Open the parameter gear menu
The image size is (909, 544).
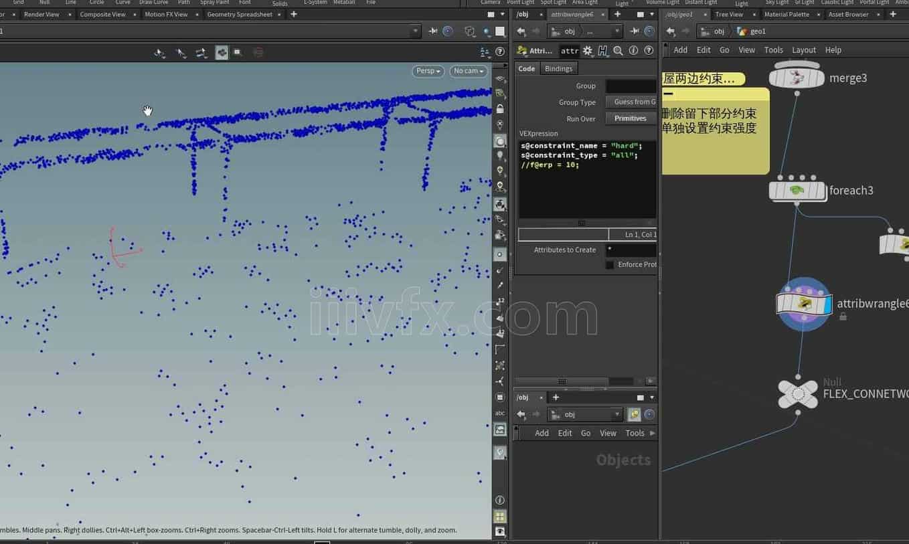(x=588, y=50)
